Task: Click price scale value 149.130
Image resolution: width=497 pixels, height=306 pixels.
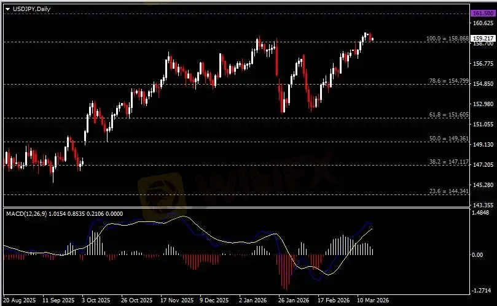Action: pos(483,145)
